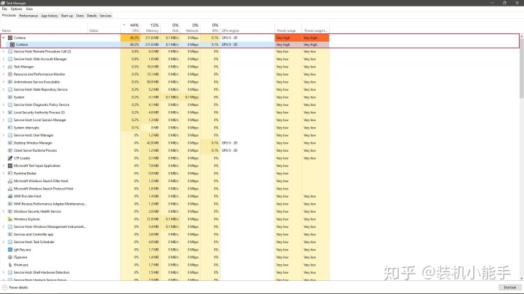524x294 pixels.
Task: Click the WMI Provider Host icon
Action: point(10,196)
